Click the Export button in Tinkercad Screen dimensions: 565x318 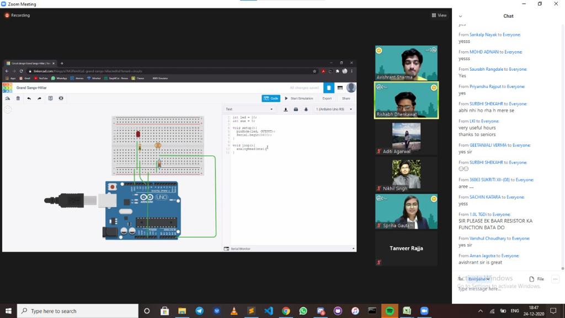coord(327,98)
